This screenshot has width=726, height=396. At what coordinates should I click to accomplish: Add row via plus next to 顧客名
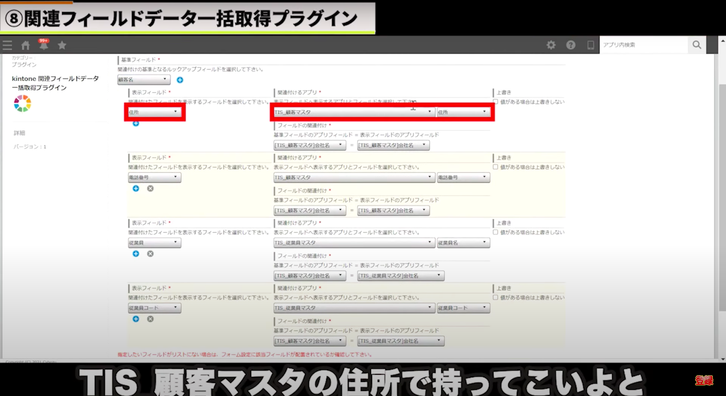tap(180, 80)
